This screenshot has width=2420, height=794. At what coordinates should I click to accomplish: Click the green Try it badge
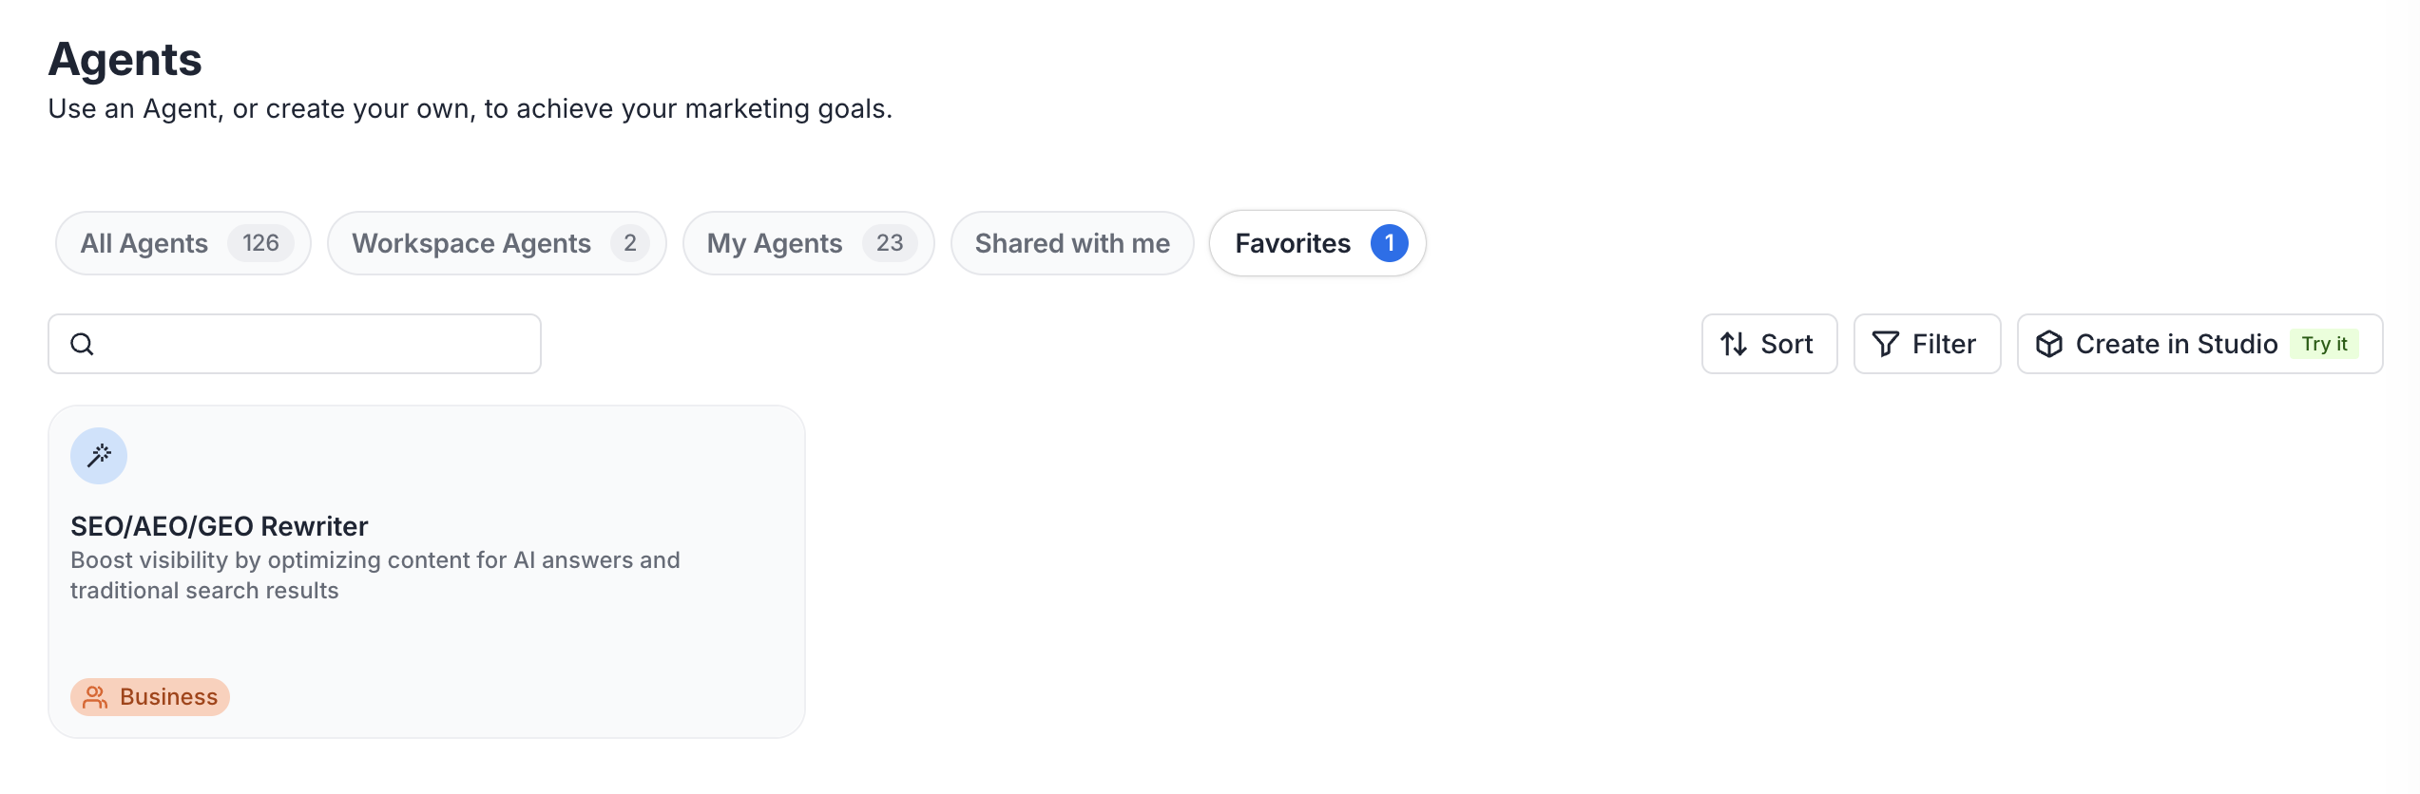pyautogui.click(x=2324, y=344)
